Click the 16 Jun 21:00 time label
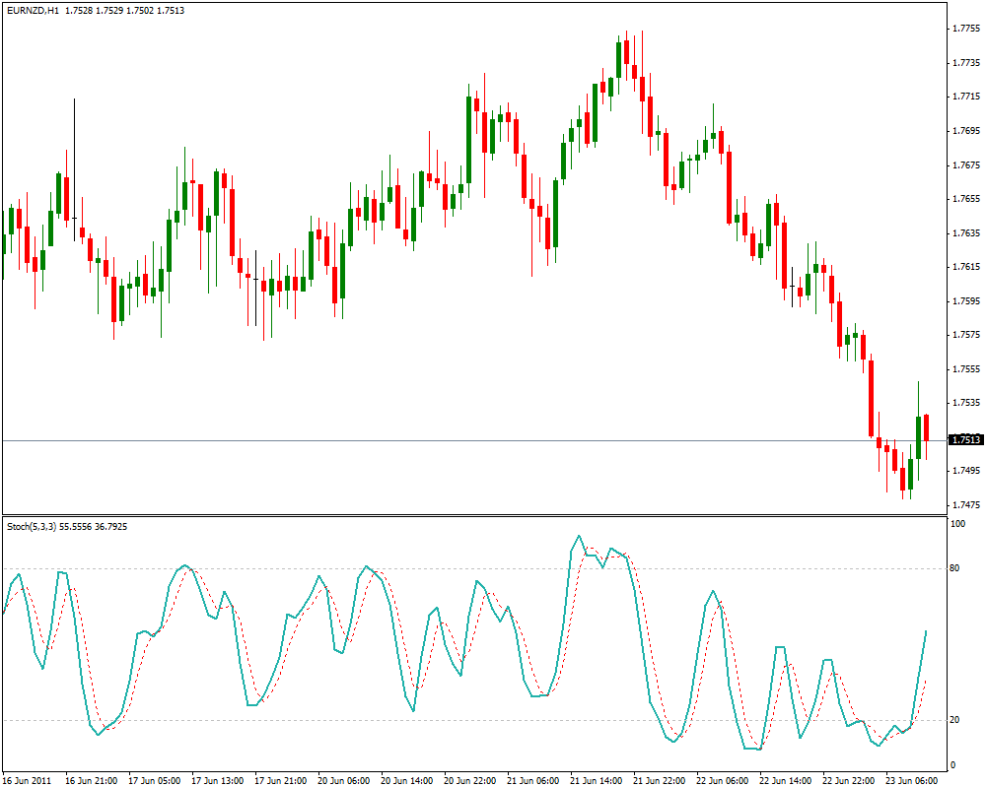 click(x=91, y=780)
